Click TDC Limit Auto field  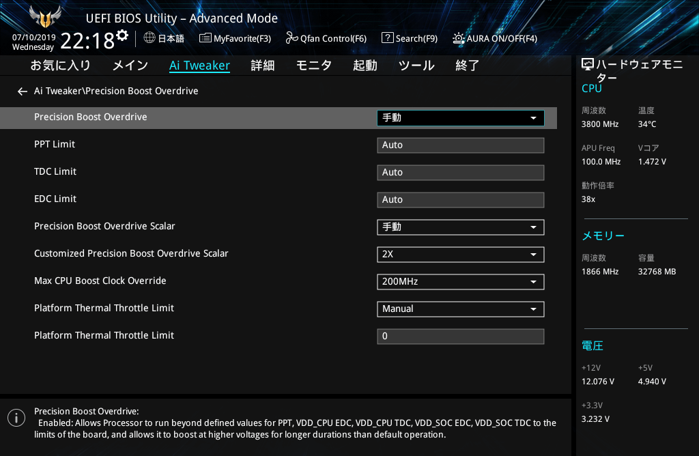click(461, 173)
